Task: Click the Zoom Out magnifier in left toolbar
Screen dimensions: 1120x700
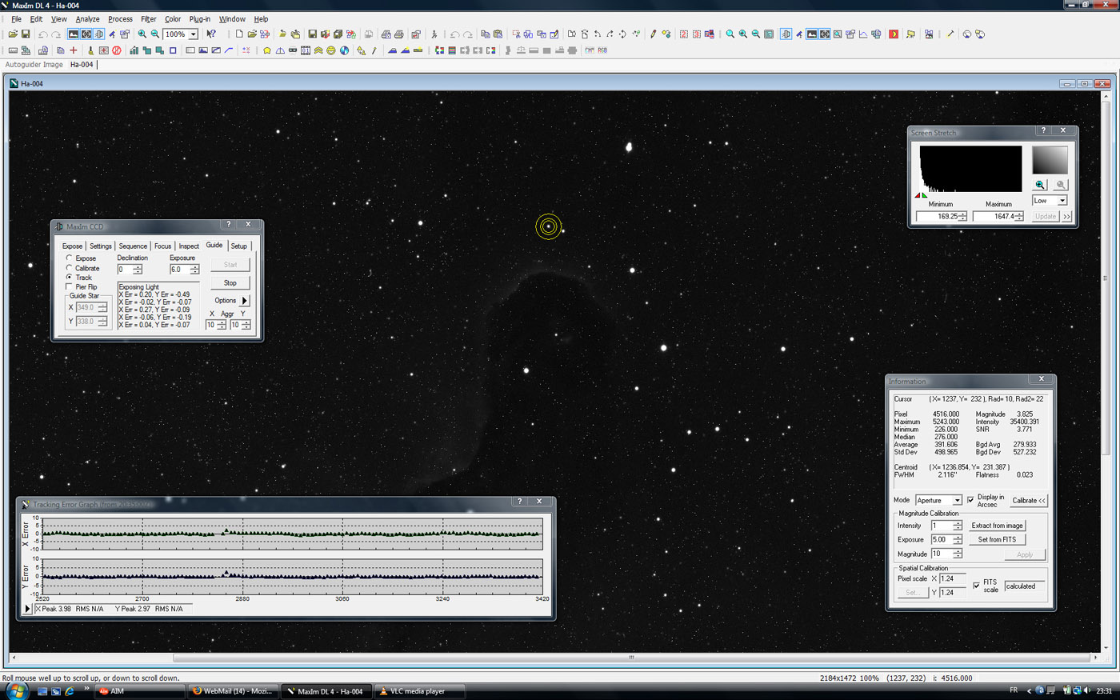Action: pos(154,34)
